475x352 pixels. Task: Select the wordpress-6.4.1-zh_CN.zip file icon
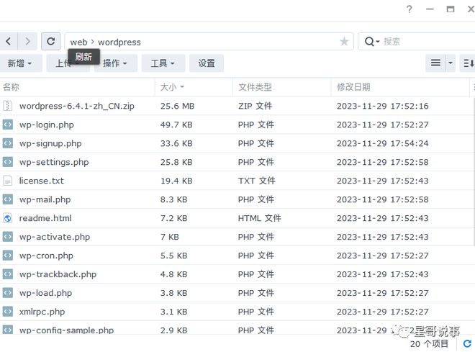click(x=8, y=106)
